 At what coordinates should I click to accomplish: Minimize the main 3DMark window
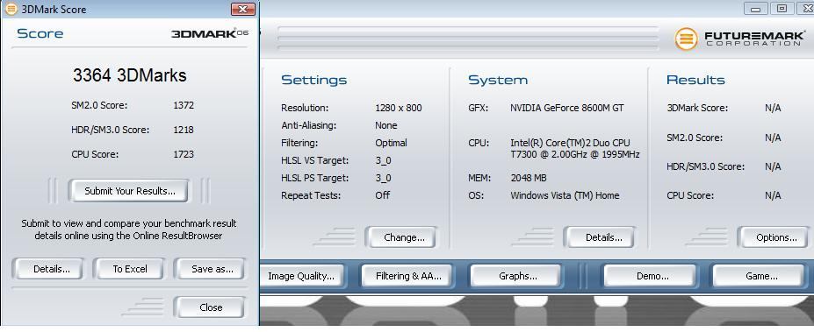755,8
